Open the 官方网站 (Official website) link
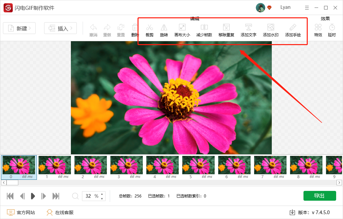 21,212
